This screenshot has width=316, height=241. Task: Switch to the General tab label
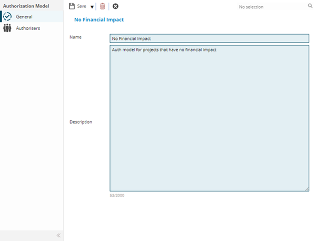click(24, 17)
